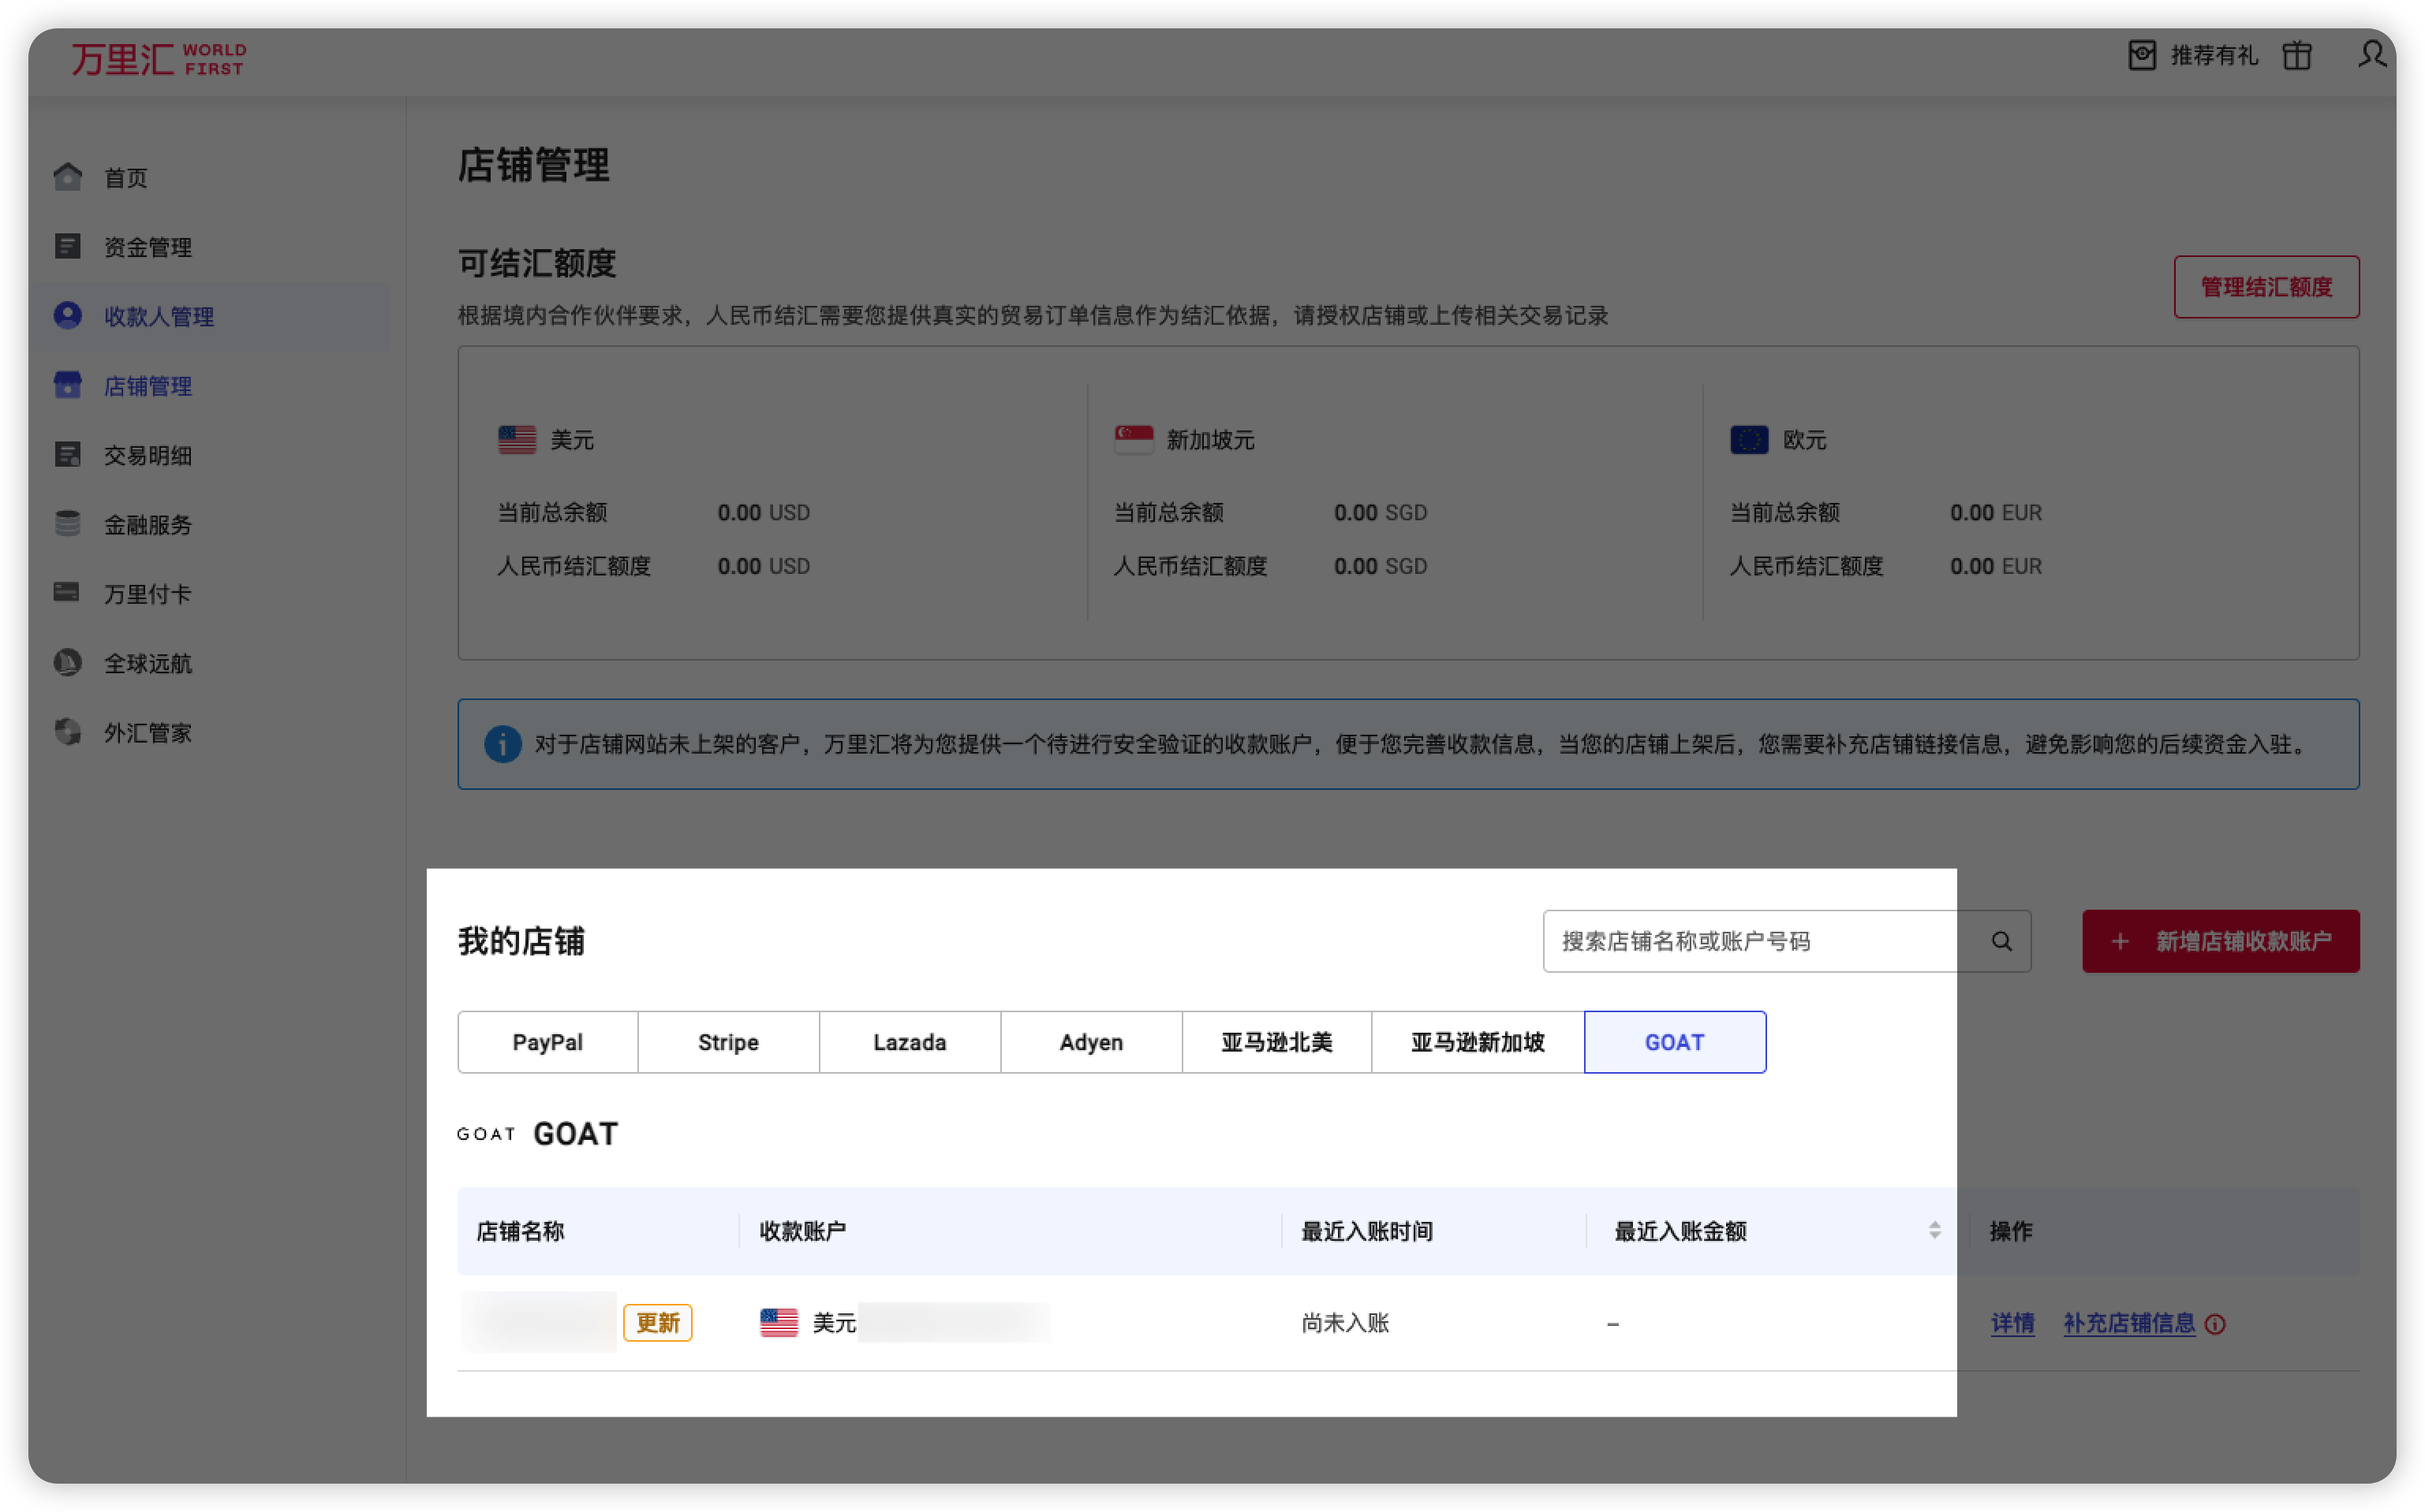
Task: Click the 交易明细 sidebar icon
Action: pyautogui.click(x=67, y=455)
